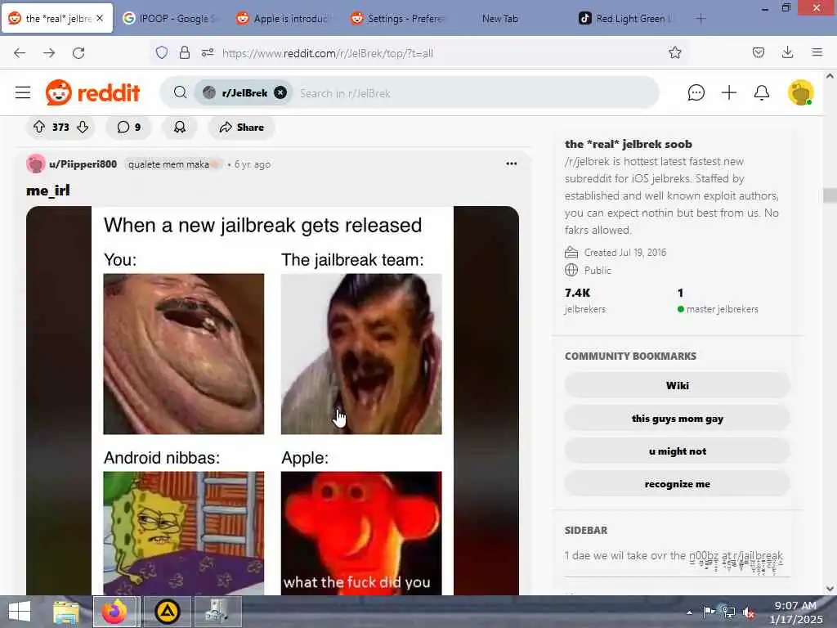Show hidden system tray icons

point(689,612)
